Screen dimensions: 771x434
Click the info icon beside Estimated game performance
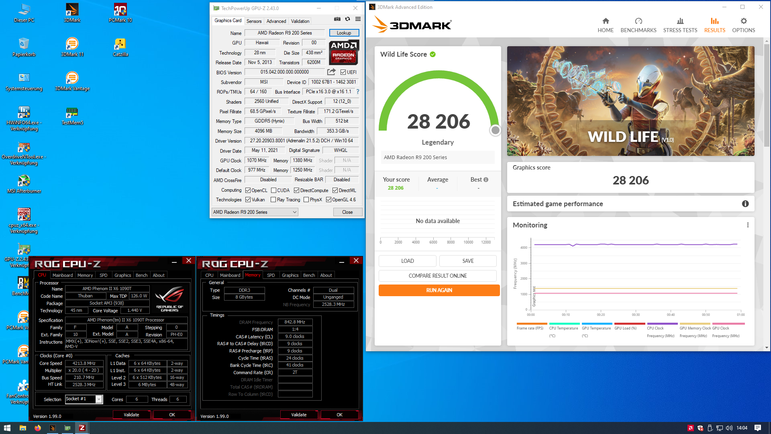tap(745, 204)
